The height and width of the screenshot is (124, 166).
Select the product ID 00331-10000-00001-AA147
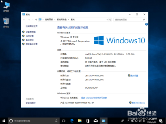pos(81,103)
